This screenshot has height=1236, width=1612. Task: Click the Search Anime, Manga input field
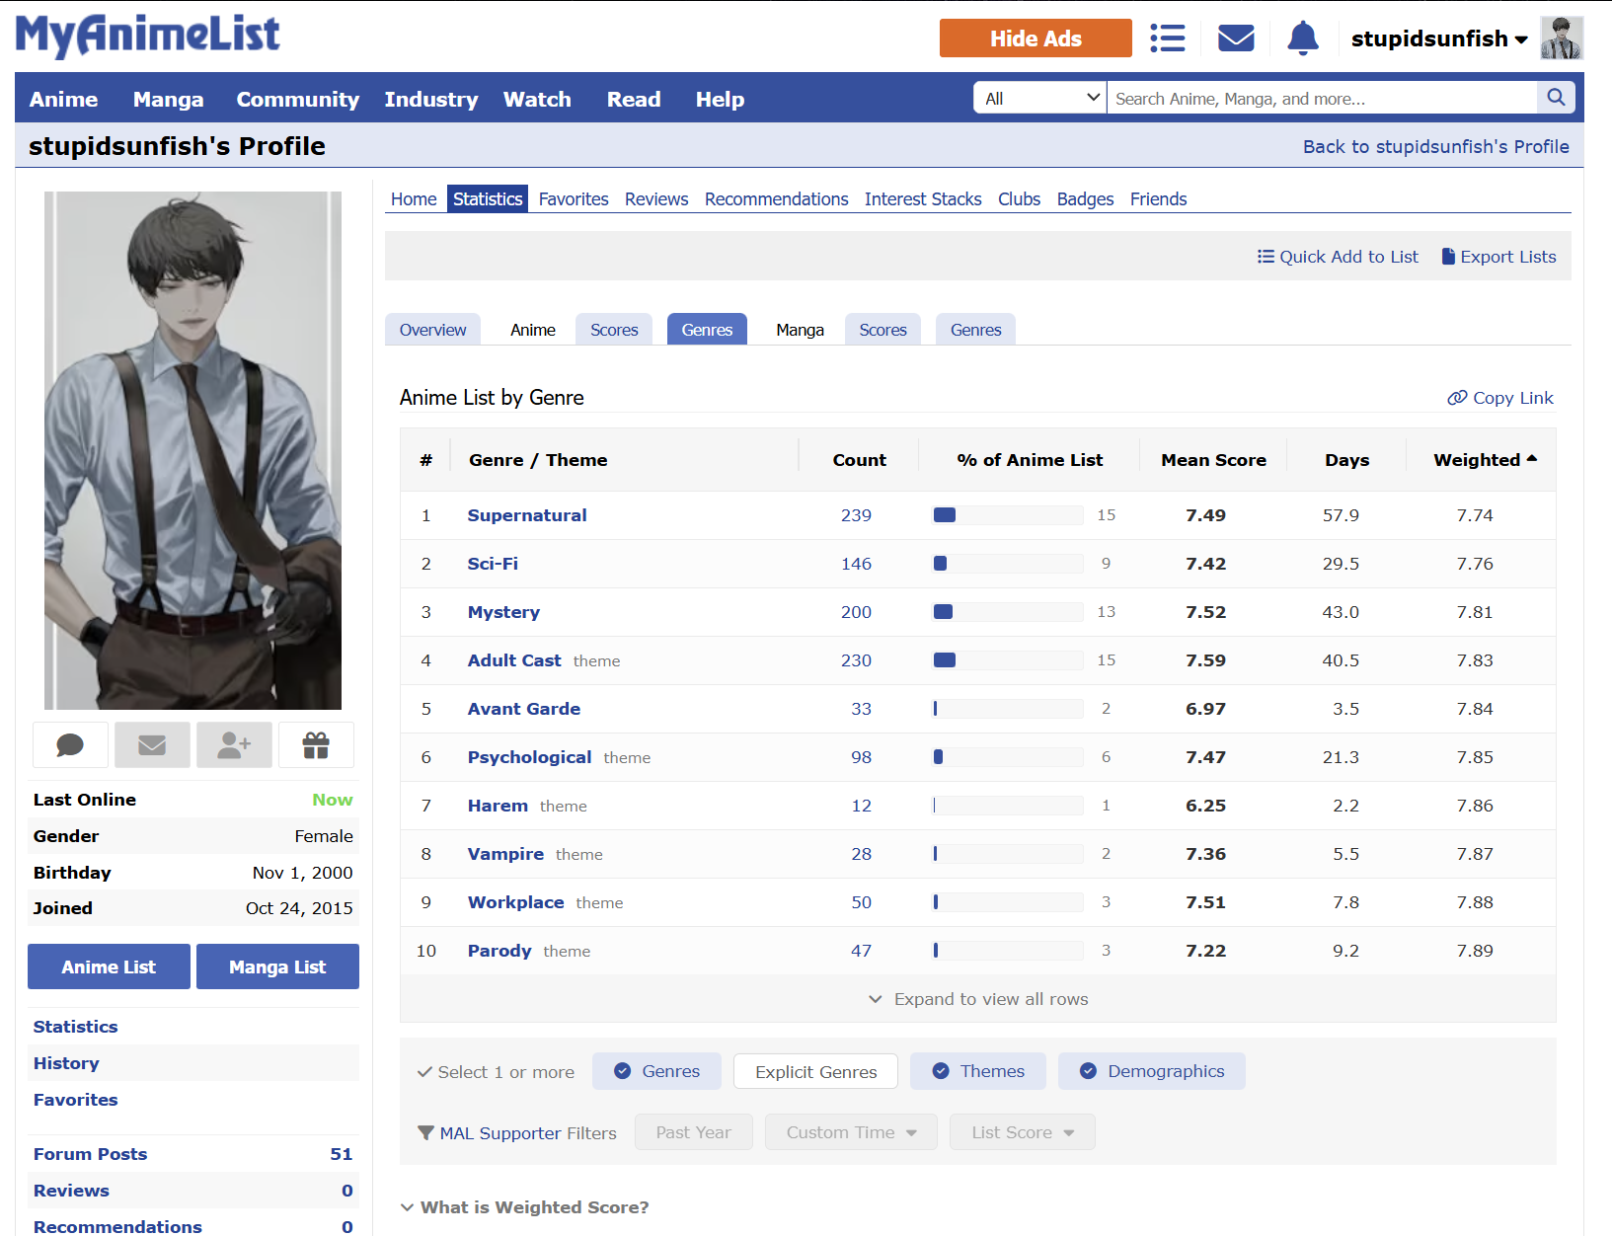(x=1321, y=98)
